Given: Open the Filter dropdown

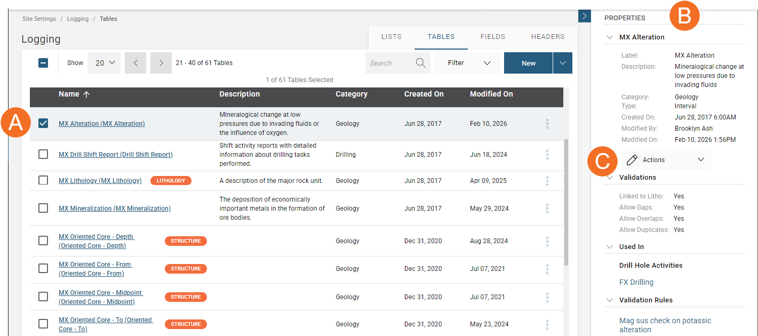Looking at the screenshot, I should (468, 63).
